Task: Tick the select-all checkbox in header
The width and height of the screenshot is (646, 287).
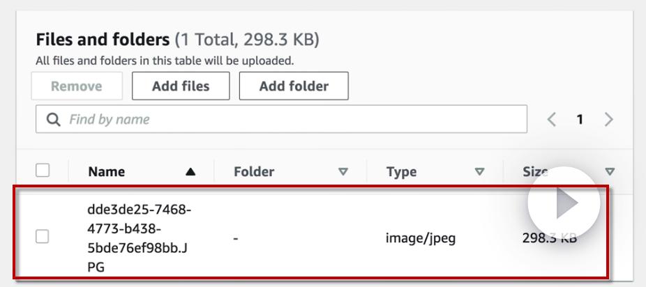Action: pyautogui.click(x=44, y=171)
